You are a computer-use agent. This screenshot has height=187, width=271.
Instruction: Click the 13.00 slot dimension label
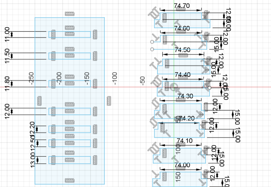click(x=33, y=160)
